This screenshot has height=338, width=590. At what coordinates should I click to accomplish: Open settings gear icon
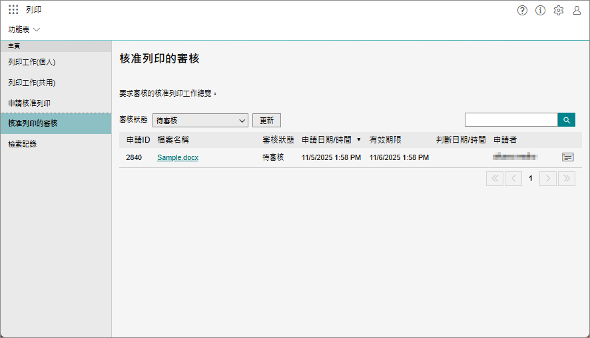559,10
